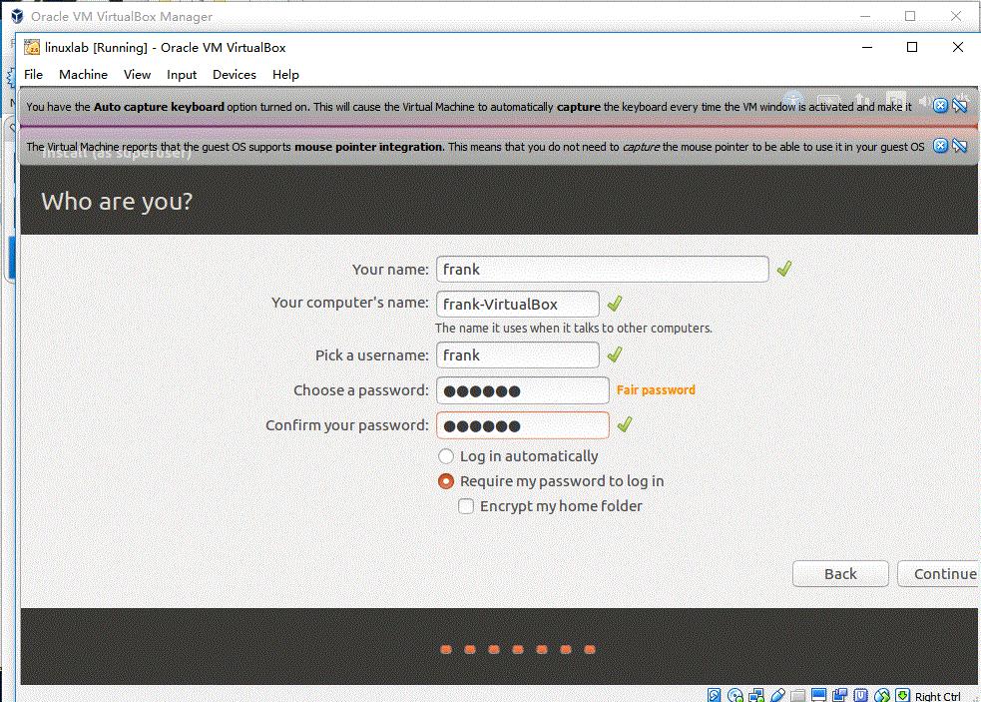The image size is (981, 702).
Task: Enable Encrypt my home folder checkbox
Action: 466,506
